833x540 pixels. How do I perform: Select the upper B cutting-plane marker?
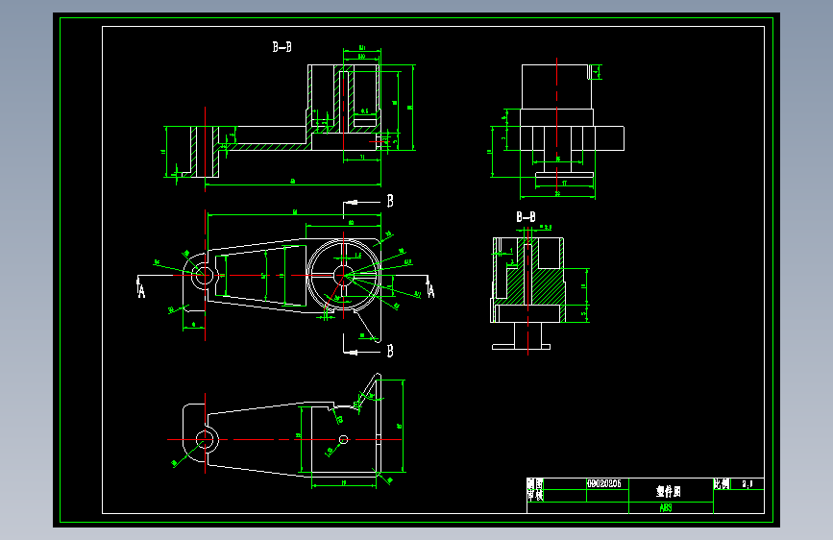(390, 201)
